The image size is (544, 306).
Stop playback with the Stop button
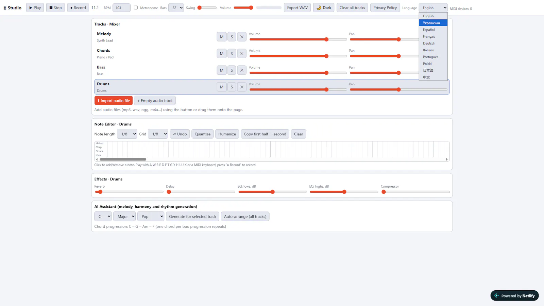pyautogui.click(x=56, y=8)
